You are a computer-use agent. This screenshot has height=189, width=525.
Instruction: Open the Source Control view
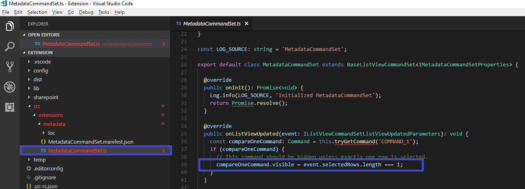10,67
